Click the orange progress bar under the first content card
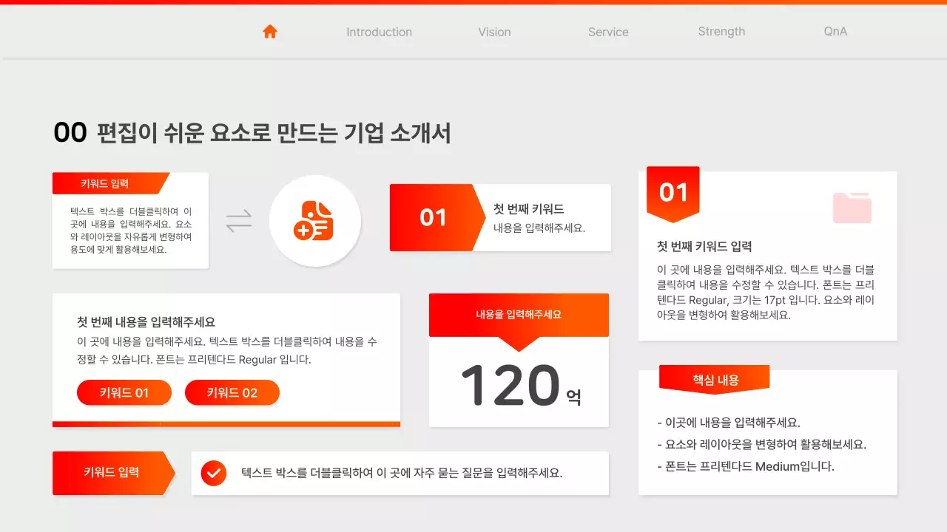This screenshot has width=947, height=532. (x=226, y=424)
